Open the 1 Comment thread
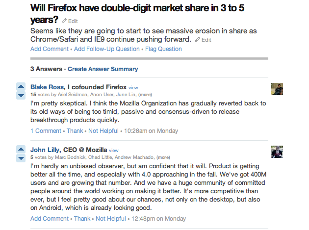The image size is (309, 230). [46, 131]
